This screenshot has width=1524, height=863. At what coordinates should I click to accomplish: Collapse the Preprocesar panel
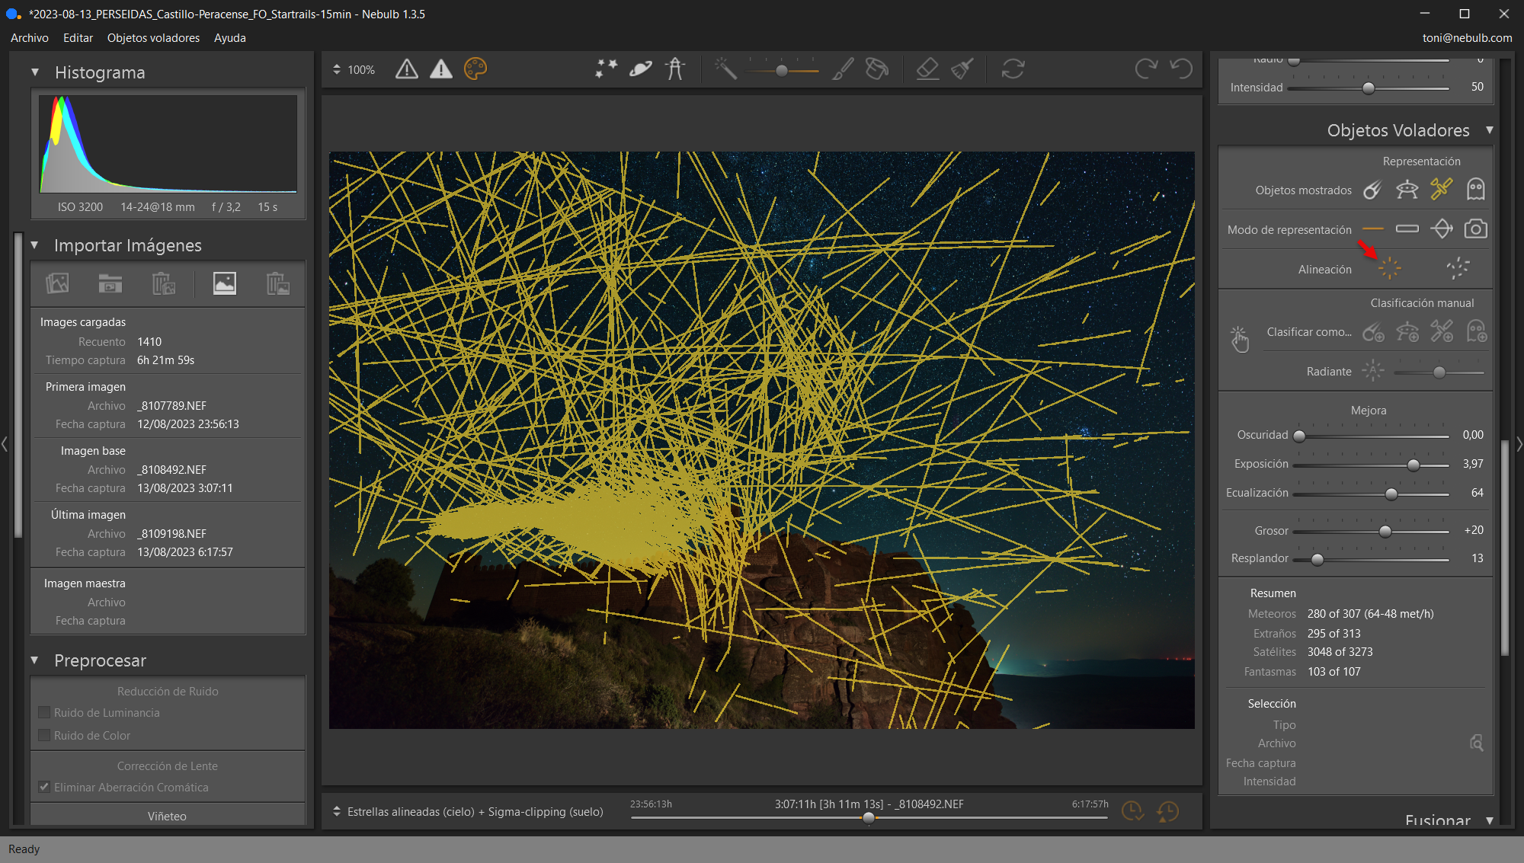click(35, 660)
